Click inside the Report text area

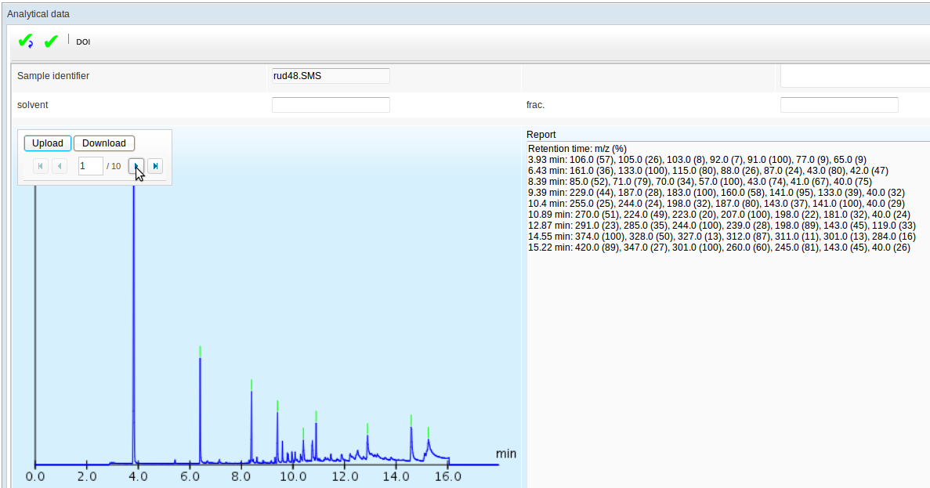point(727,352)
